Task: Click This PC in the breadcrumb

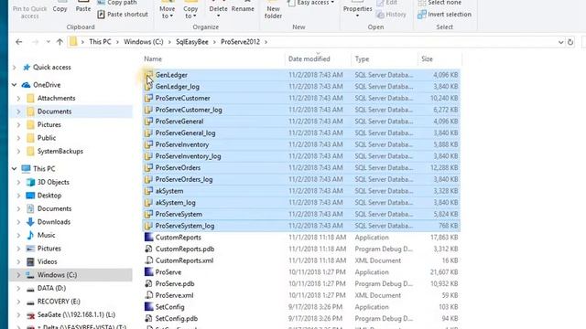Action: click(x=100, y=42)
